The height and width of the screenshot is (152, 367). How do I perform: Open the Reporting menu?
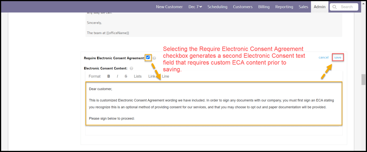pyautogui.click(x=284, y=7)
